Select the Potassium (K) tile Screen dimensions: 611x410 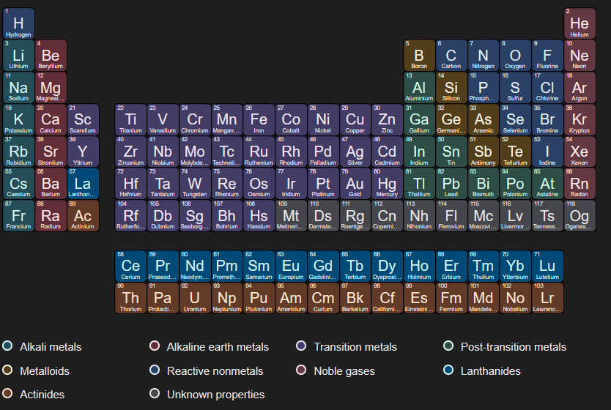click(x=19, y=119)
